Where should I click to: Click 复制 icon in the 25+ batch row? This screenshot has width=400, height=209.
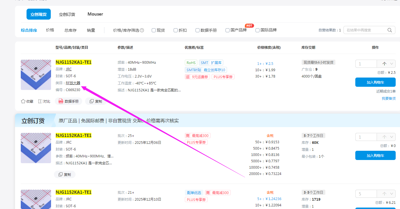(61, 174)
